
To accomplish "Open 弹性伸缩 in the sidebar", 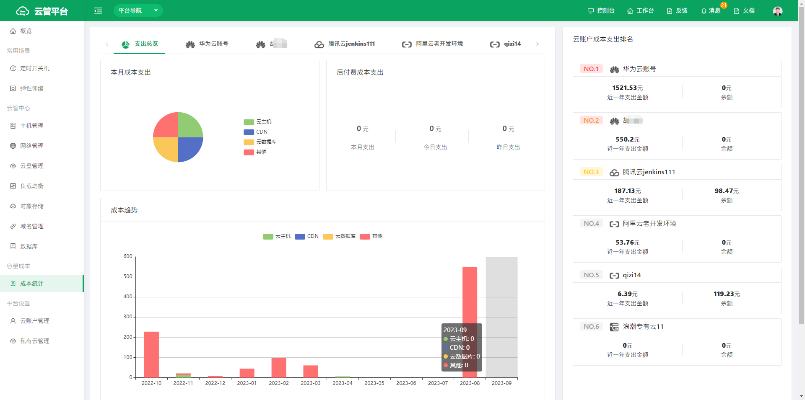I will coord(42,88).
